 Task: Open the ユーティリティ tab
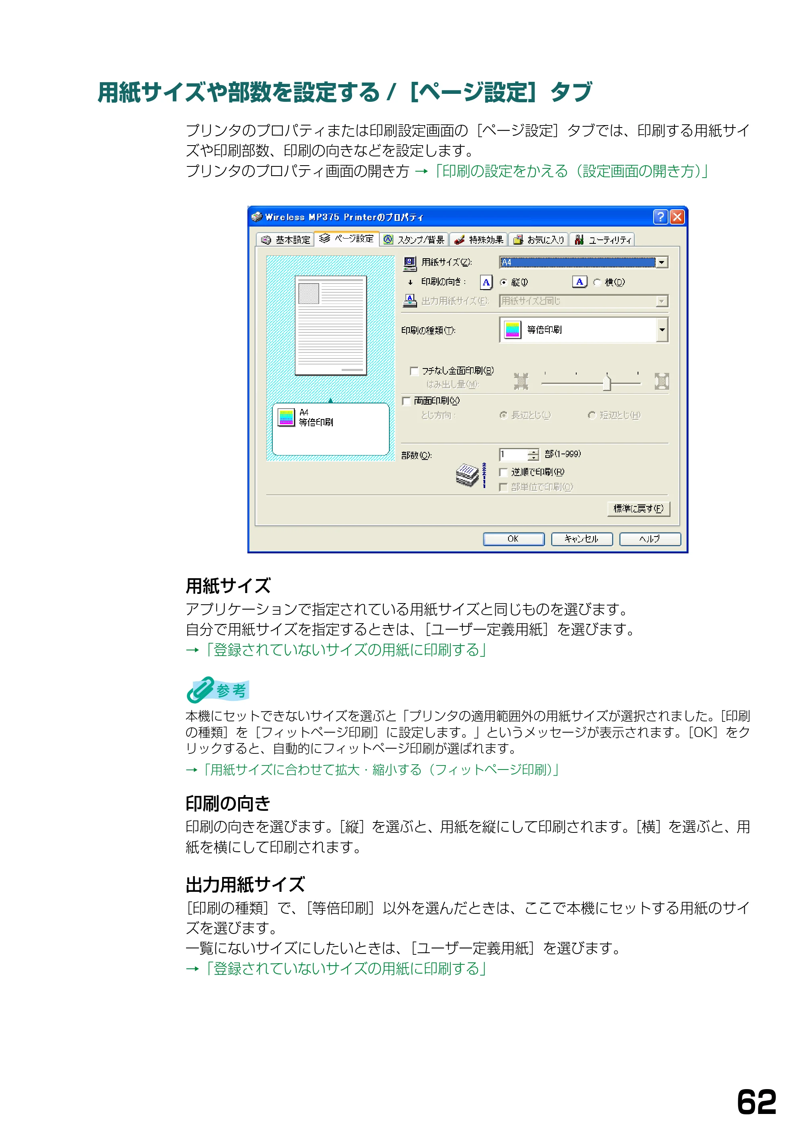(x=602, y=240)
